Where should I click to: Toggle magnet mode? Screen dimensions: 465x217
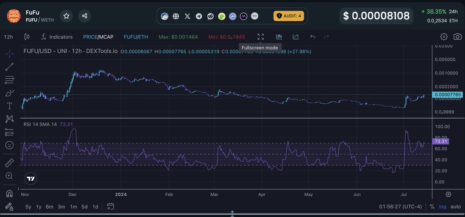[x=10, y=193]
